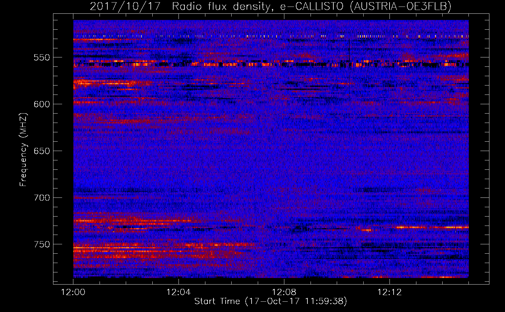Select the date '2017/10/17' in the title
This screenshot has height=312, width=505.
125,6
